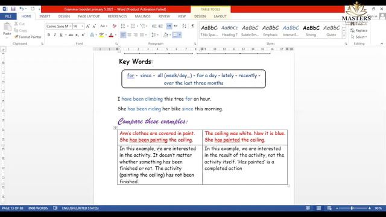Expand the Styles gallery more arrow
386x217 pixels.
(344, 36)
